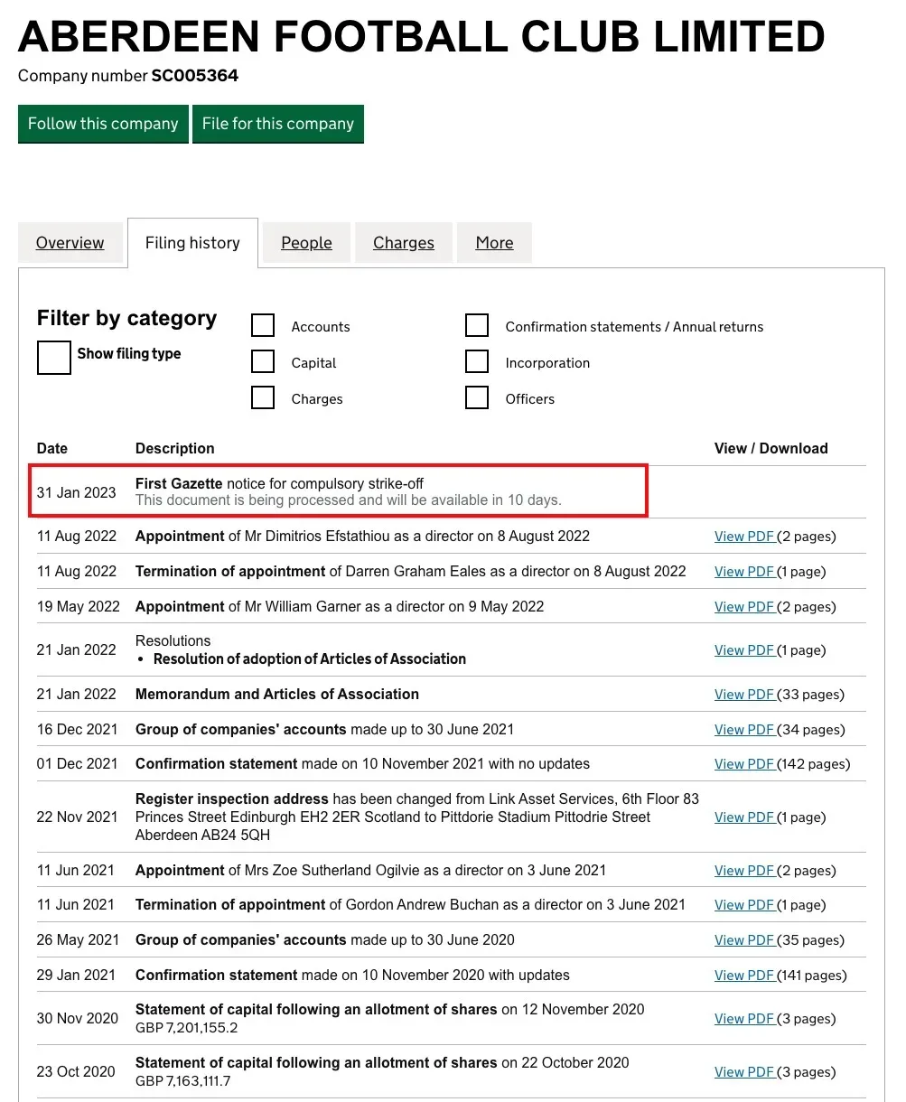
Task: Tick the Charges filter checkbox
Action: [x=263, y=398]
